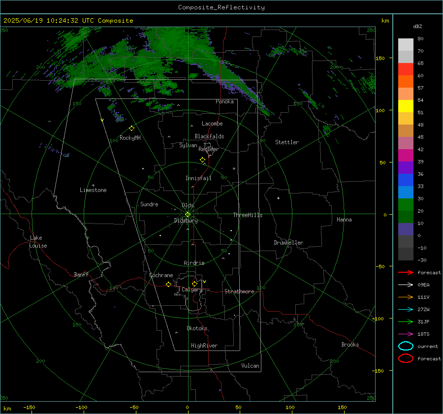Click the cyan current ellipse legend icon

(x=406, y=346)
